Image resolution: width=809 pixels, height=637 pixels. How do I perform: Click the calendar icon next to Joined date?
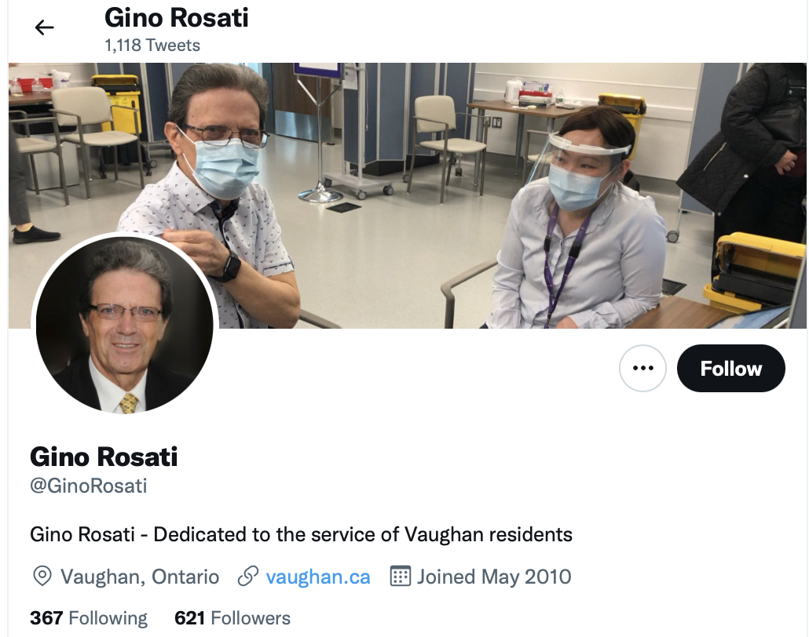click(401, 576)
